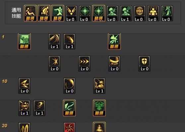Viewport: 185px width, 132px height.
Task: Click the triple arrow chevrons skill
Action: (84, 64)
